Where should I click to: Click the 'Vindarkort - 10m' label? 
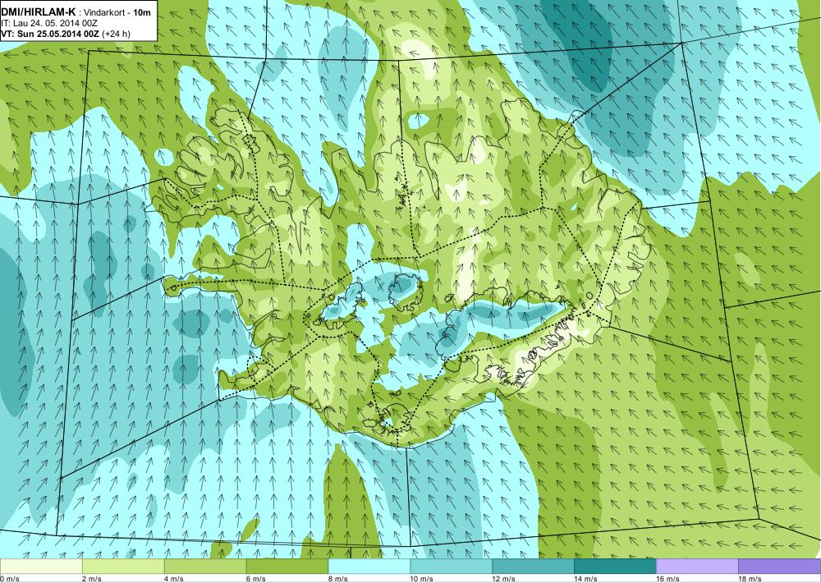coord(117,12)
